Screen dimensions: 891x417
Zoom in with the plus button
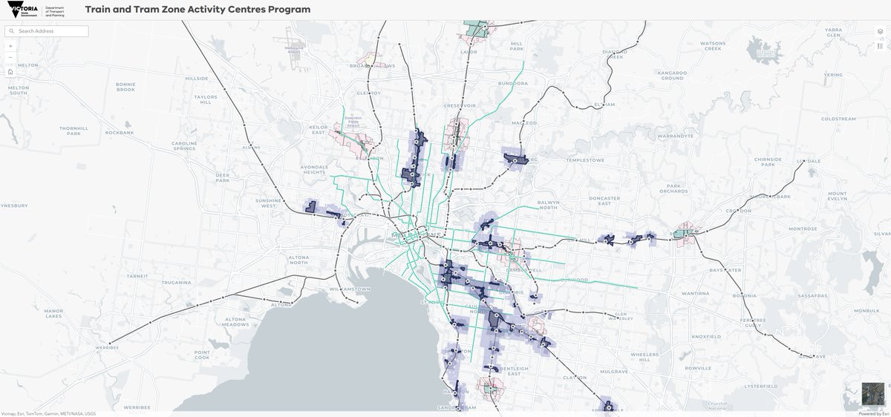pos(10,46)
